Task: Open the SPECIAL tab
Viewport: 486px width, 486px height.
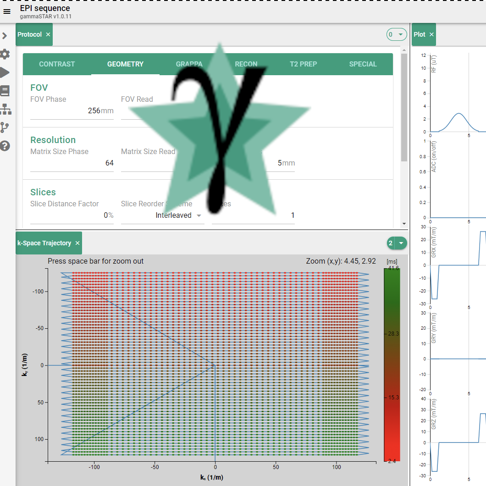Action: point(363,64)
